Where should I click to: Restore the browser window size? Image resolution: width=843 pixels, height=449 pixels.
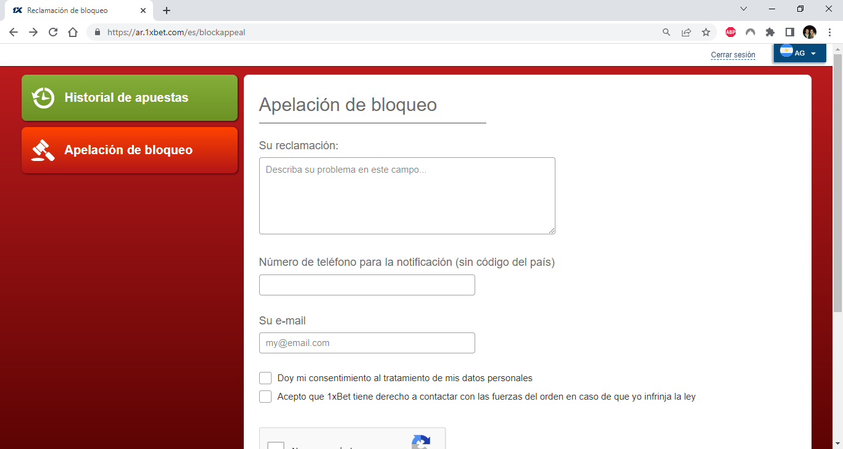[800, 9]
